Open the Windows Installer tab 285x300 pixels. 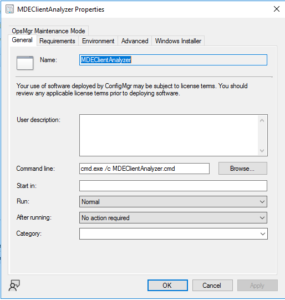pyautogui.click(x=178, y=41)
